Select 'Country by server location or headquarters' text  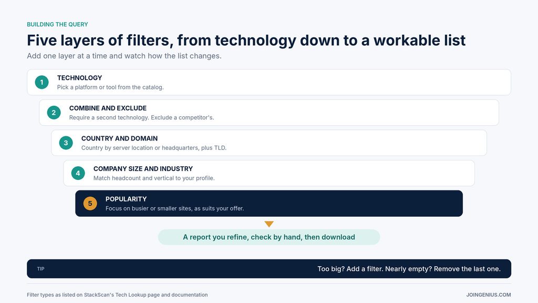[x=154, y=148]
